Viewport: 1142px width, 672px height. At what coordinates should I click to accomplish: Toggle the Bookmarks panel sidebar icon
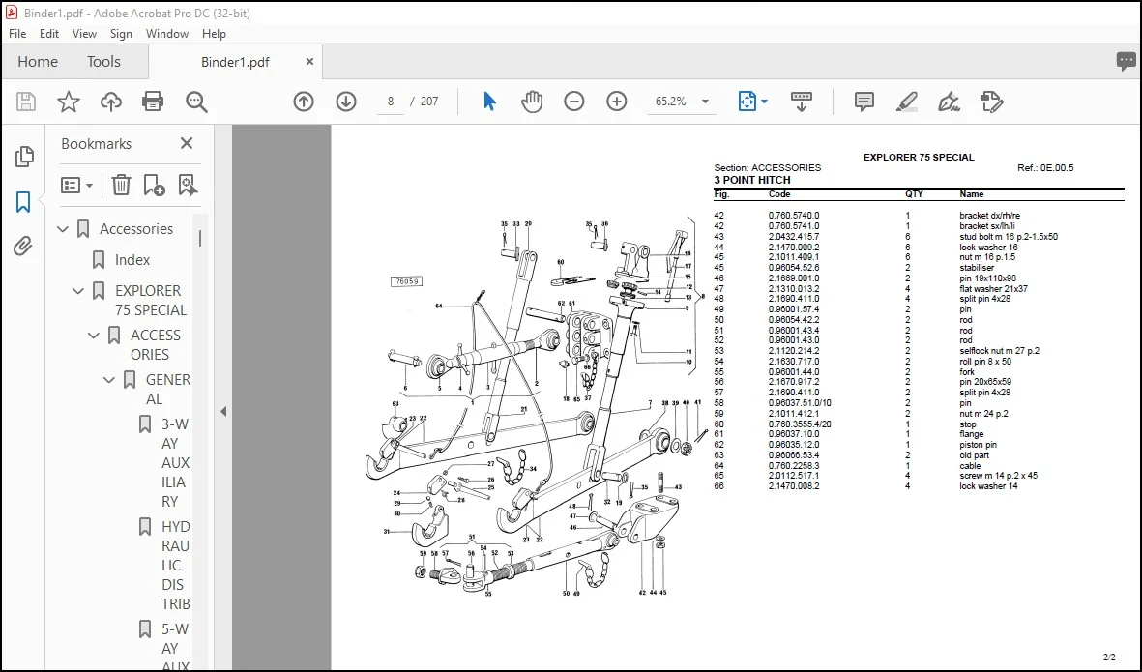[23, 202]
